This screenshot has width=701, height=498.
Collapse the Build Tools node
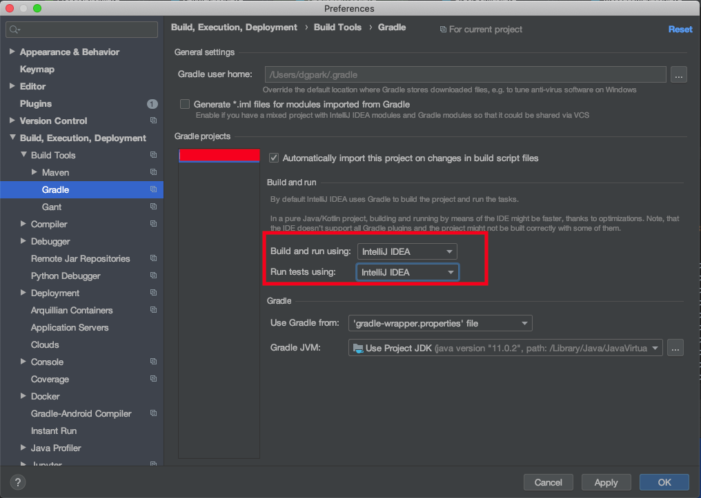click(x=23, y=154)
